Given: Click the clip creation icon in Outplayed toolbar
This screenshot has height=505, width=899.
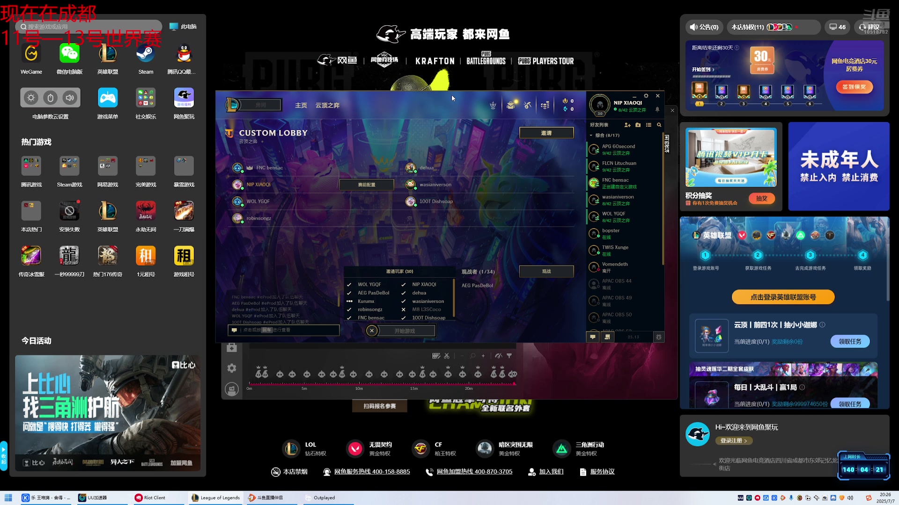Looking at the screenshot, I should [436, 356].
